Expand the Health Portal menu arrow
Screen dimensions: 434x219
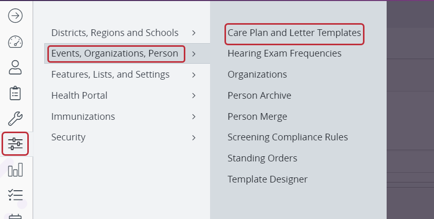click(194, 96)
